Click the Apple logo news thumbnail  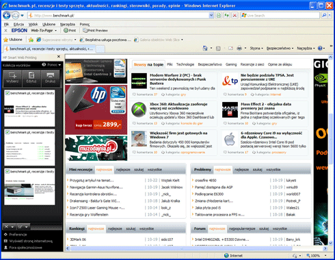click(x=230, y=140)
